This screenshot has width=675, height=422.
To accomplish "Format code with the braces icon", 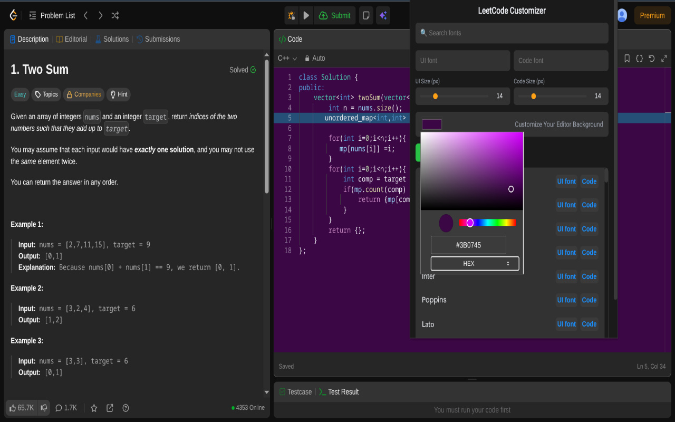I will click(x=639, y=59).
